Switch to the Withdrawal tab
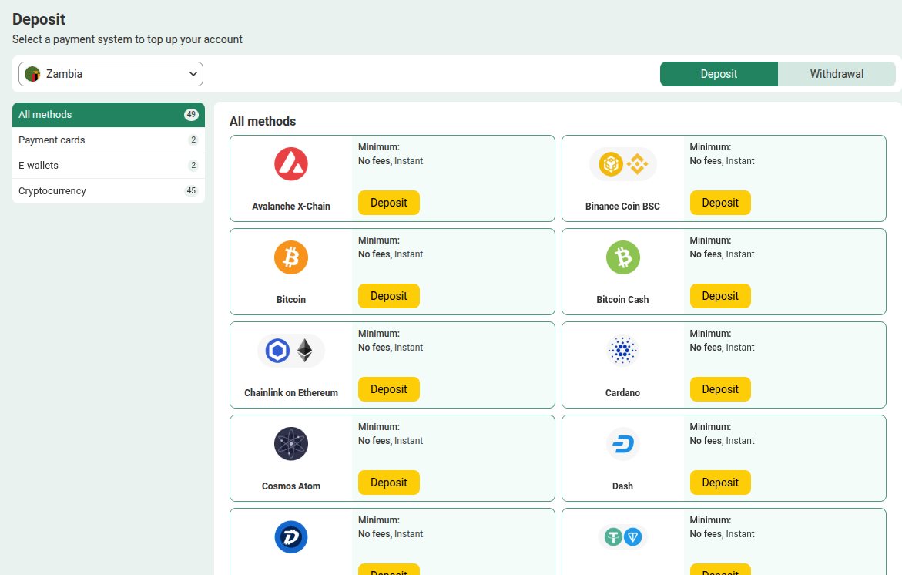Image resolution: width=902 pixels, height=575 pixels. pos(837,74)
